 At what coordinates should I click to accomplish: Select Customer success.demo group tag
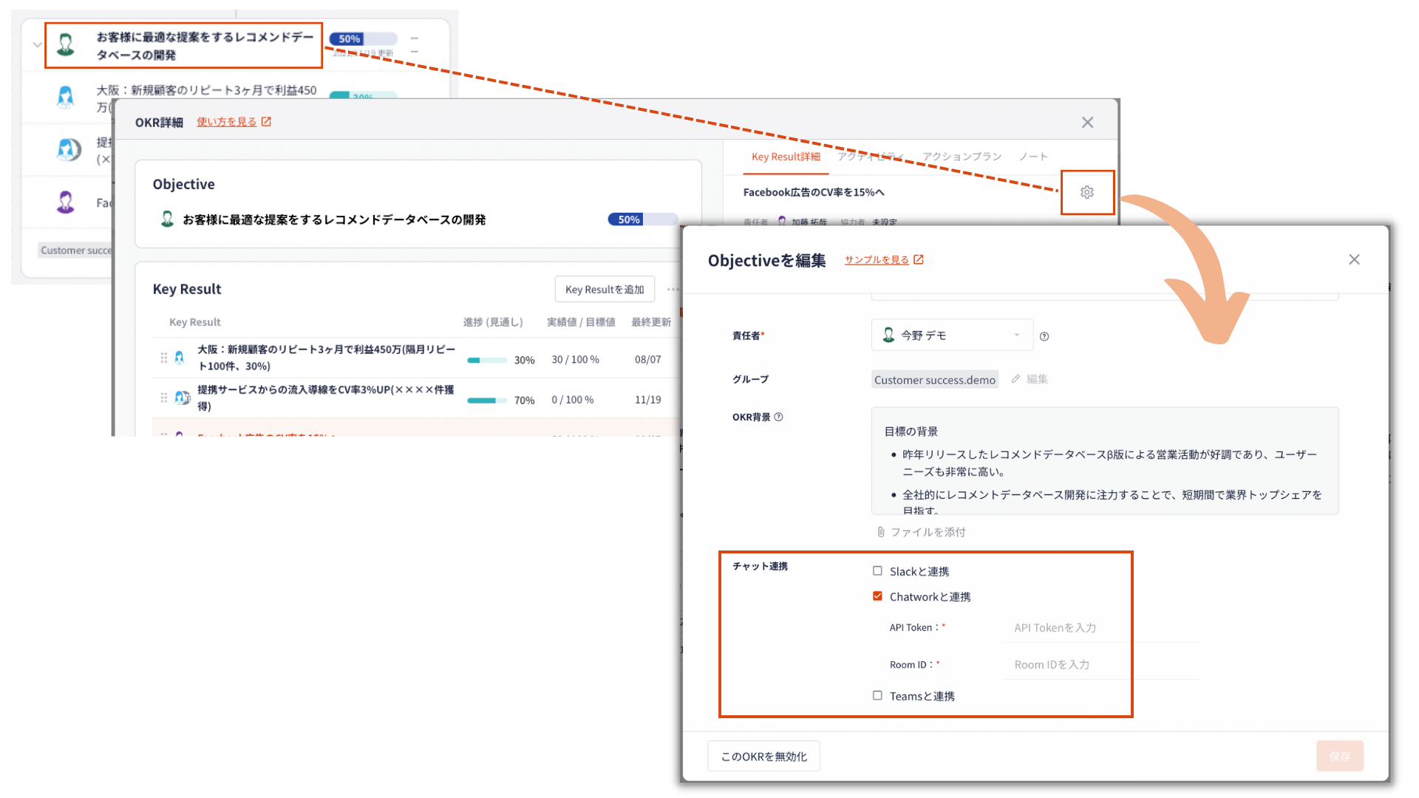[x=935, y=380]
